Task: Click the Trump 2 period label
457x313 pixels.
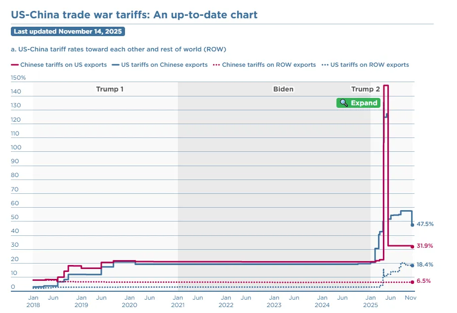Action: point(366,89)
